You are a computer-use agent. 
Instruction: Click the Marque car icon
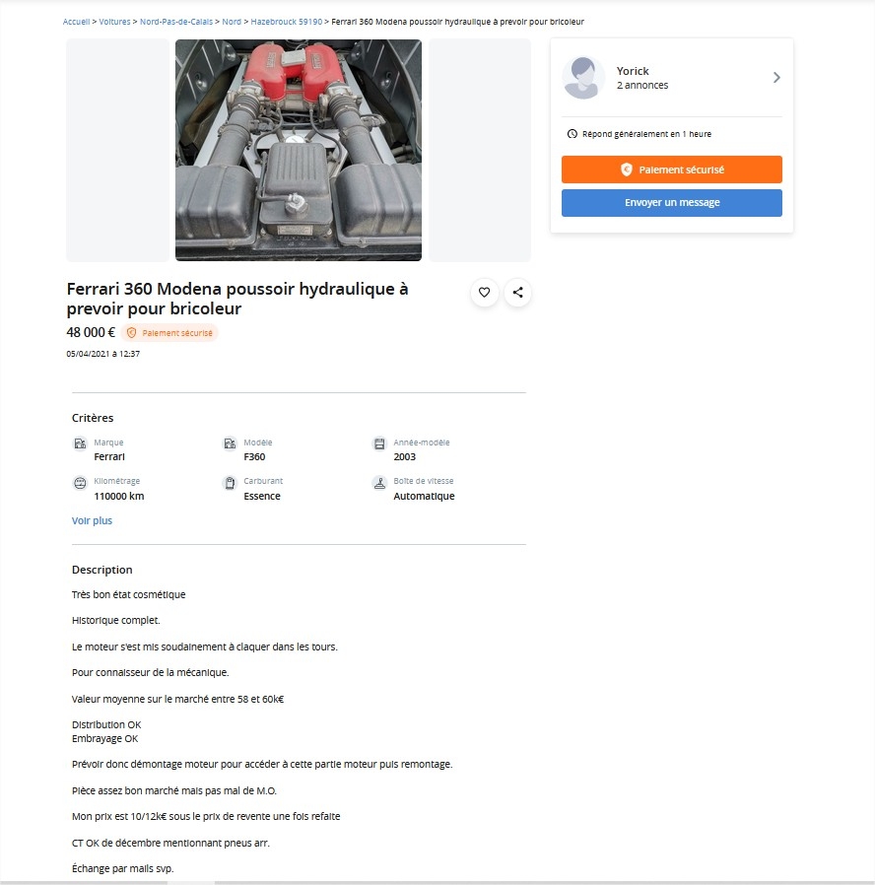point(80,443)
